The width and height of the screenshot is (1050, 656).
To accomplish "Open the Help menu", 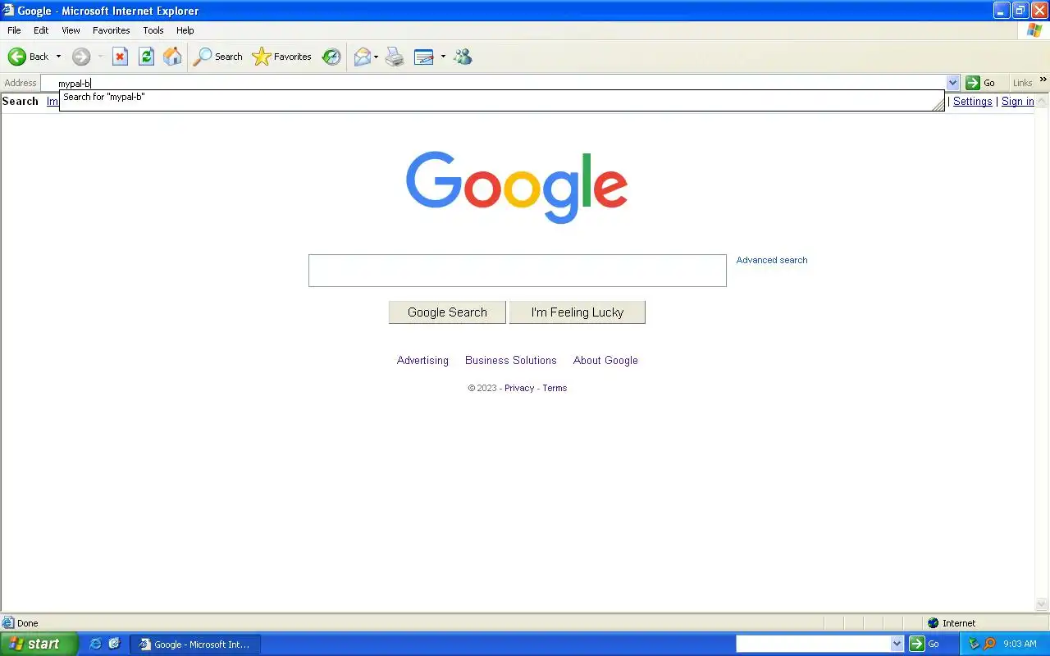I will 185,30.
